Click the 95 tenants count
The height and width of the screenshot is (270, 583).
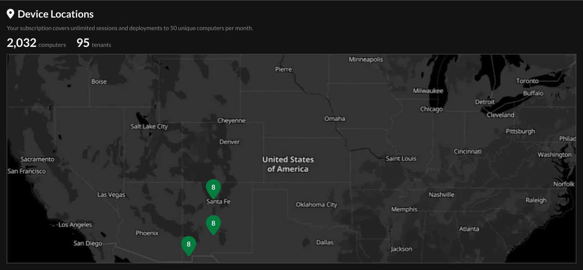click(93, 43)
